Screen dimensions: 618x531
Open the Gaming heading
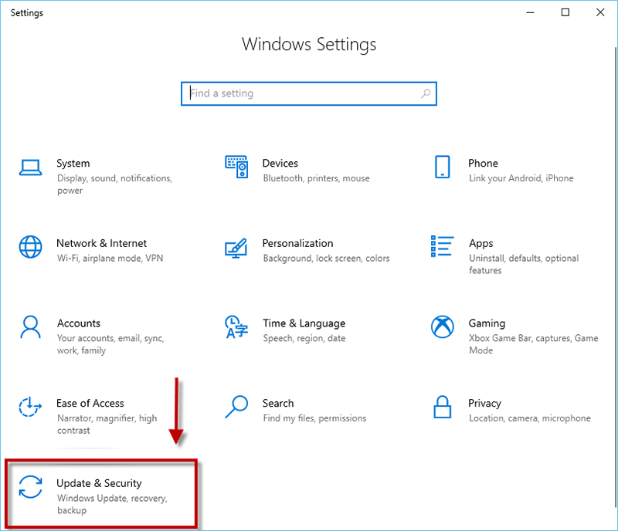[x=487, y=323]
